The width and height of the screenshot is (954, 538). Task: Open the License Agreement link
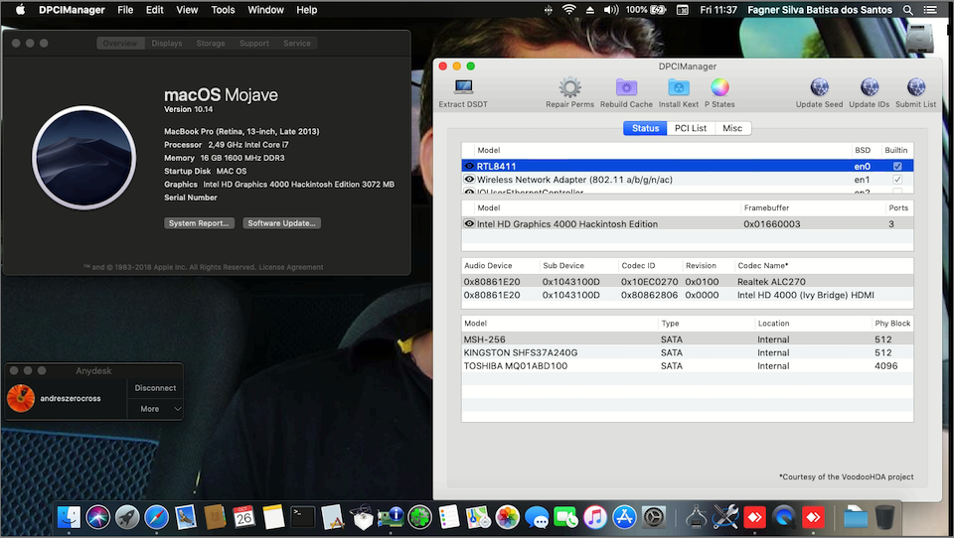pyautogui.click(x=291, y=267)
